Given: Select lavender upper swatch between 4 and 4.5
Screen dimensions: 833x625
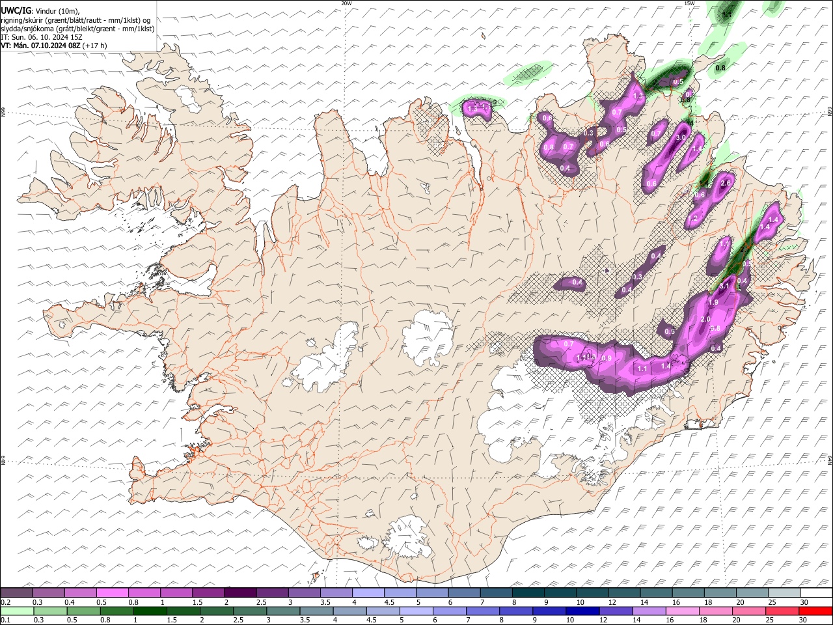Looking at the screenshot, I should pos(368,592).
